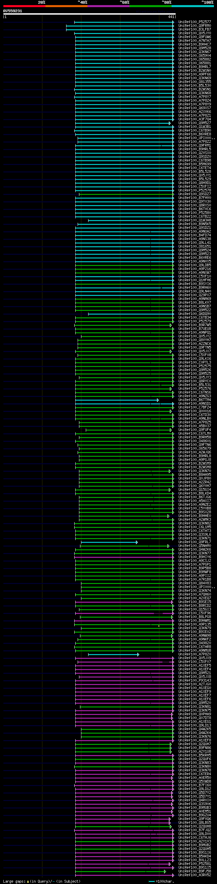
Task: Click the orange segment of the identity legend
Action: pos(66,6)
